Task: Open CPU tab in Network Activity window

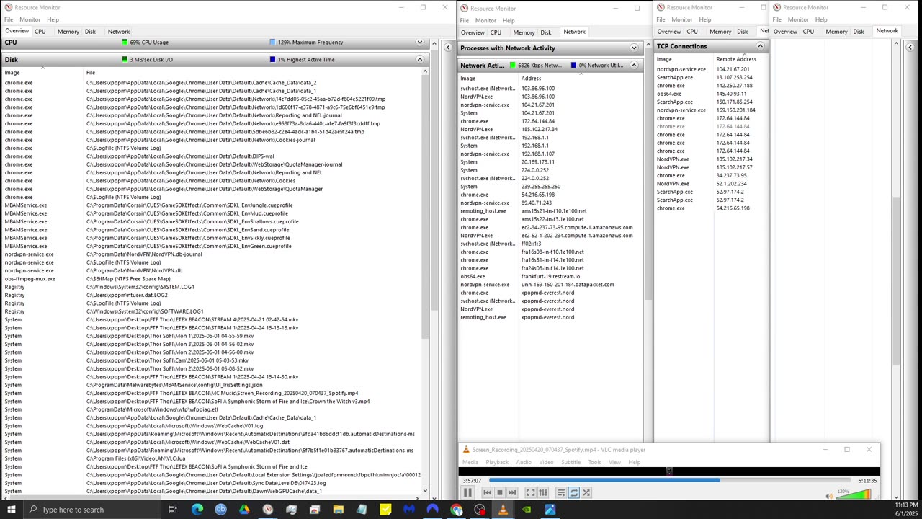Action: tap(496, 32)
